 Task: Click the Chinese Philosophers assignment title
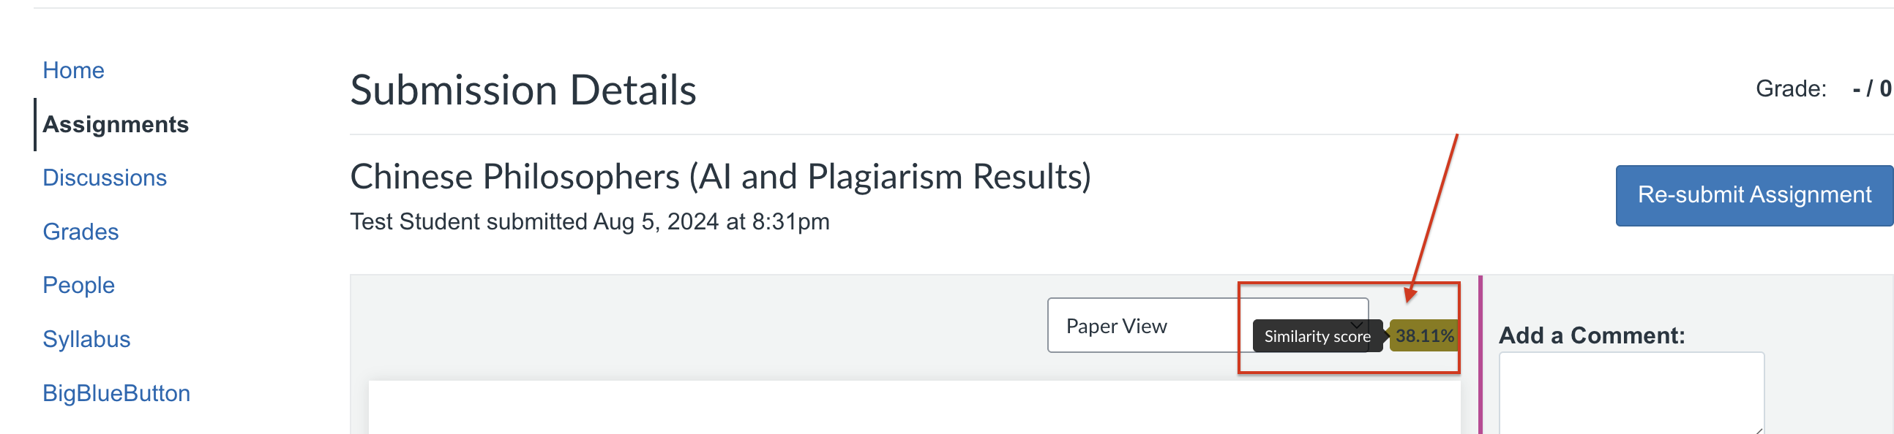720,176
